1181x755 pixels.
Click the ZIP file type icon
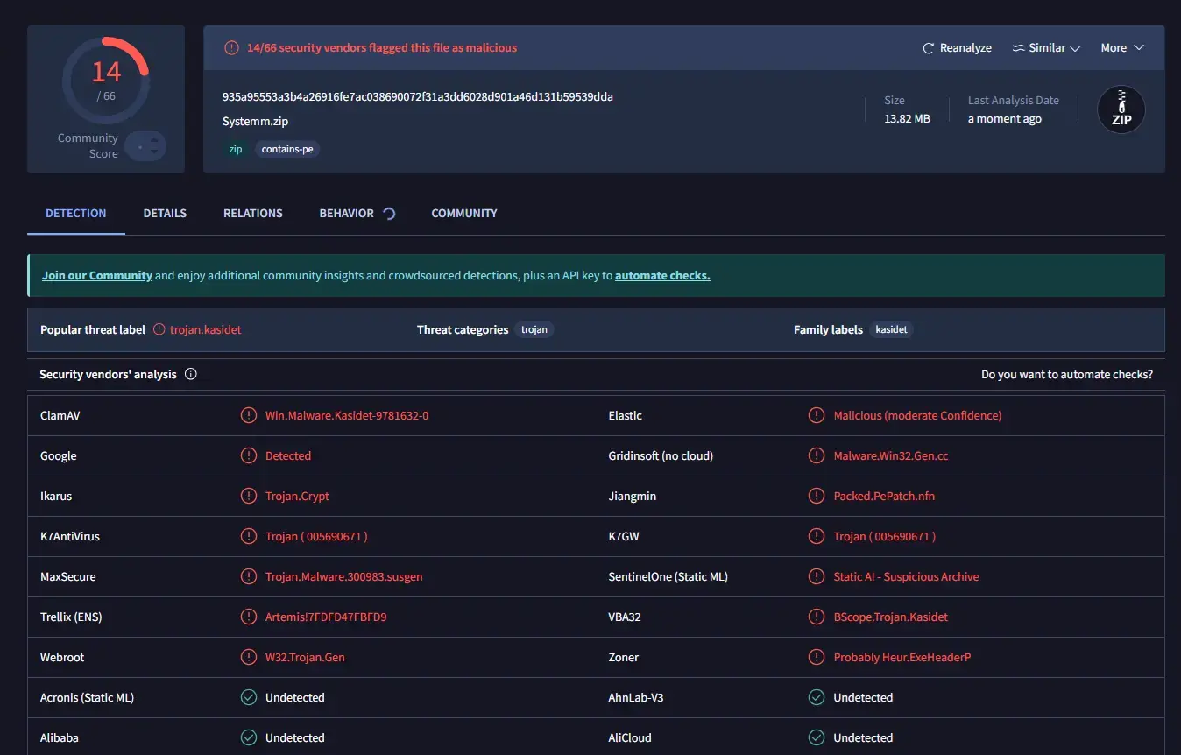(1121, 110)
